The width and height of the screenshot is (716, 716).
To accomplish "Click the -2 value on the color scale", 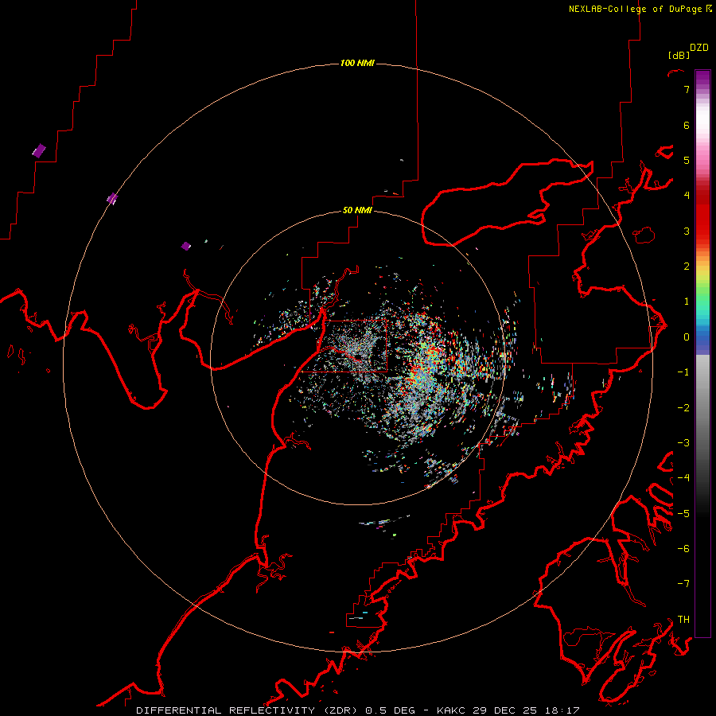I will click(x=683, y=408).
